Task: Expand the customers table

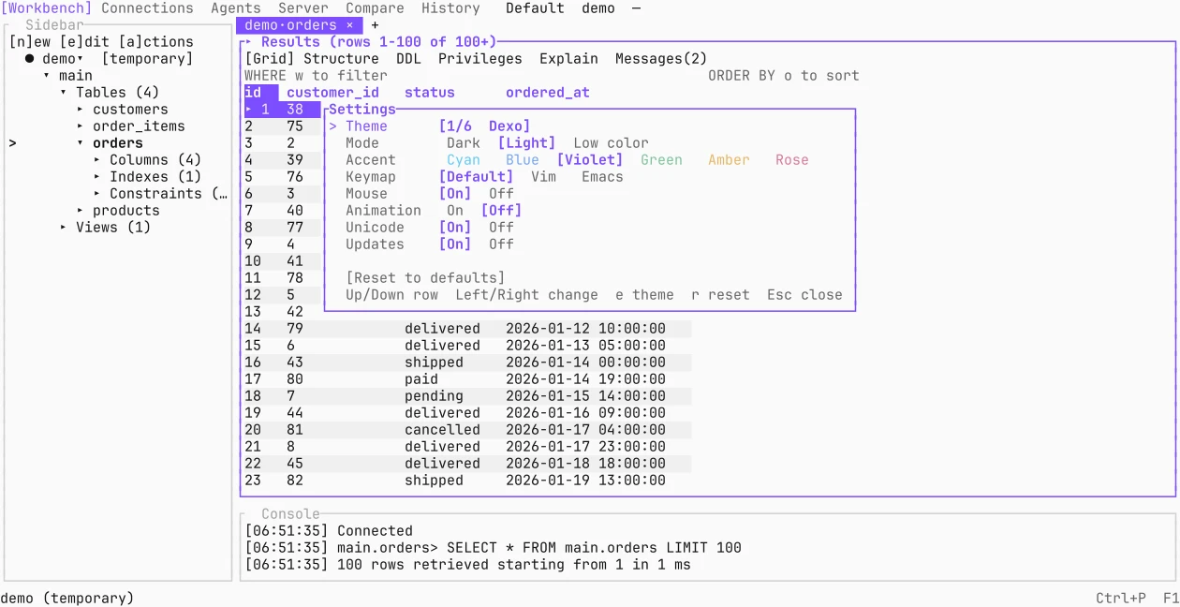Action: coord(81,110)
